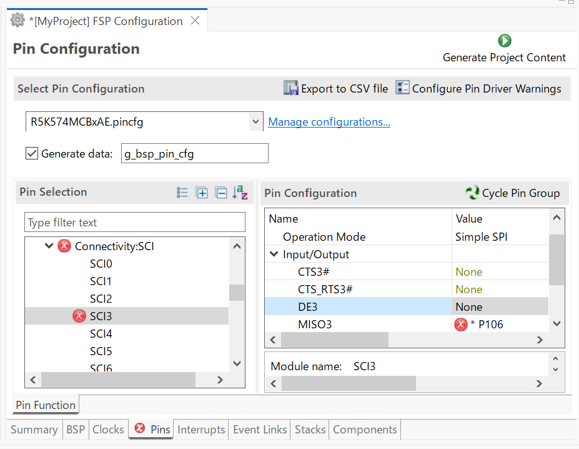
Task: Click the Cycle Pin Group icon
Action: click(x=472, y=193)
